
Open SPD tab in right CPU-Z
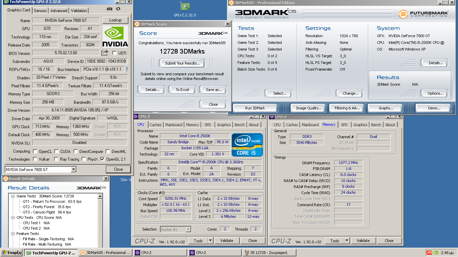pos(344,125)
